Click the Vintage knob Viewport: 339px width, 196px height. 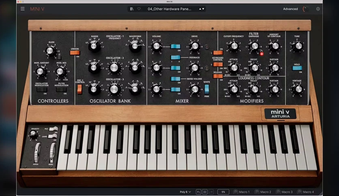298,89
